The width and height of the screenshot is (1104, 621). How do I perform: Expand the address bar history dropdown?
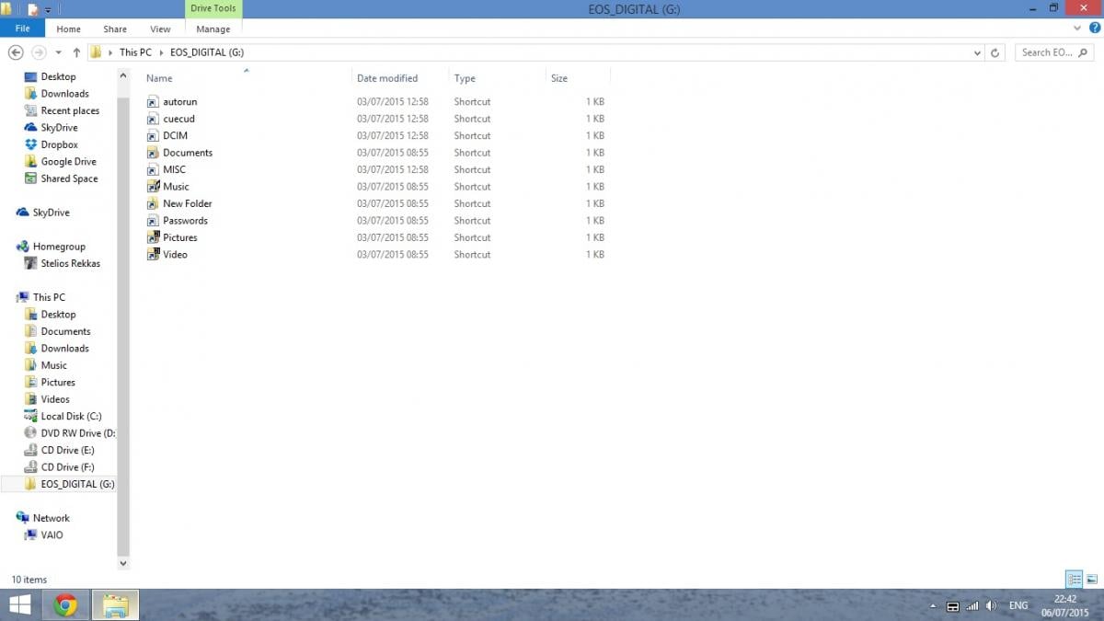[x=977, y=53]
